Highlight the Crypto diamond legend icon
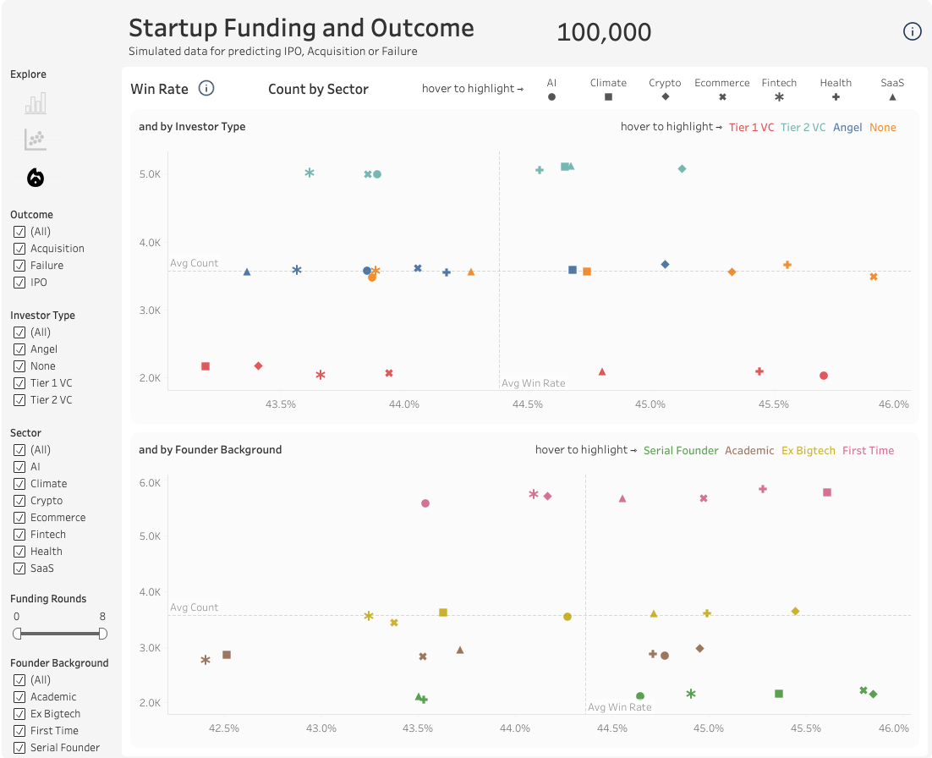The width and height of the screenshot is (932, 758). [x=665, y=97]
